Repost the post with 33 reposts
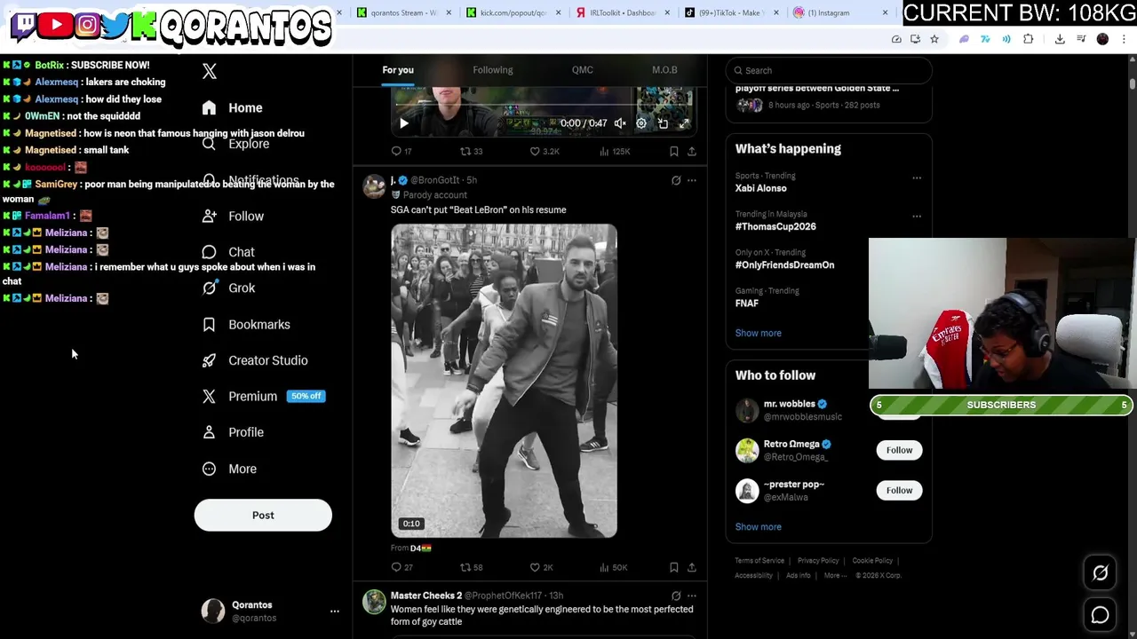The image size is (1137, 639). coord(471,152)
